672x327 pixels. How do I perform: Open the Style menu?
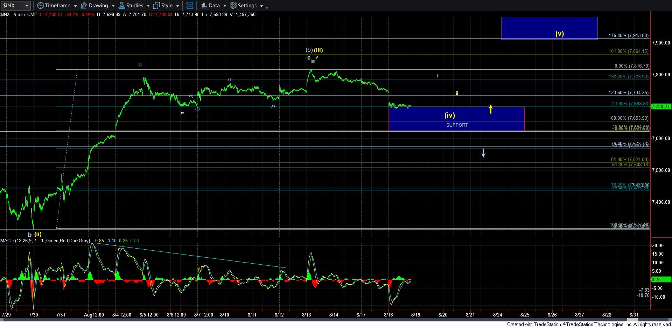point(166,6)
